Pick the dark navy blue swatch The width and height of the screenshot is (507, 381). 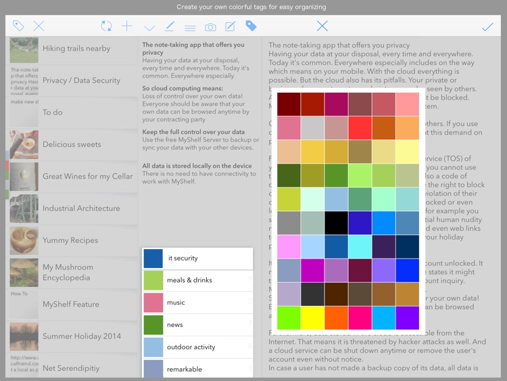pos(408,246)
